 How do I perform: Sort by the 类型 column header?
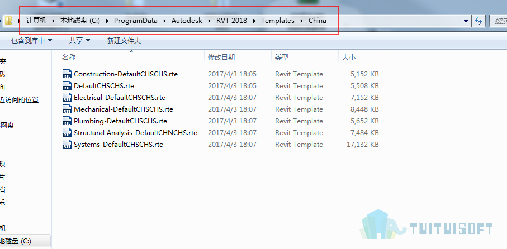click(x=282, y=58)
